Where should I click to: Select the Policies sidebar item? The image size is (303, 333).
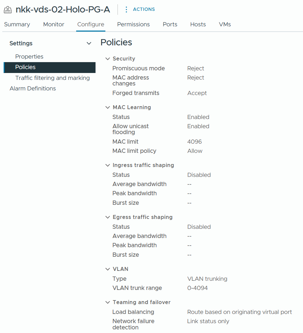point(25,67)
